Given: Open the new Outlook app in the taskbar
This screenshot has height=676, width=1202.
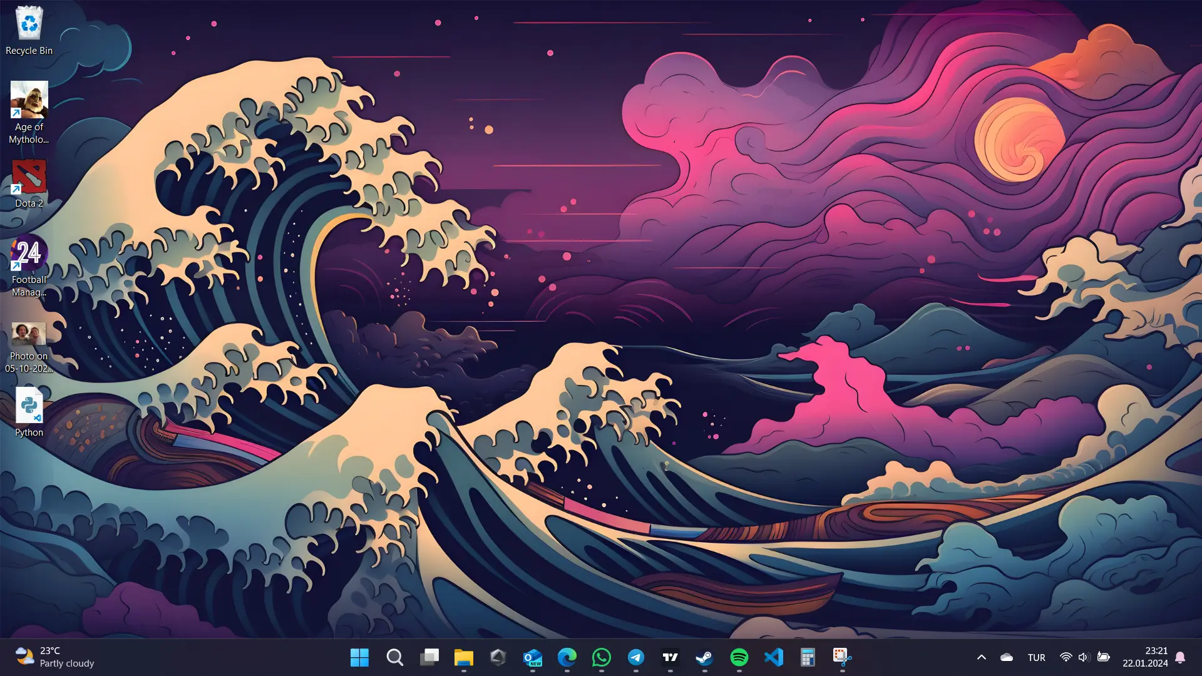Looking at the screenshot, I should click(533, 657).
